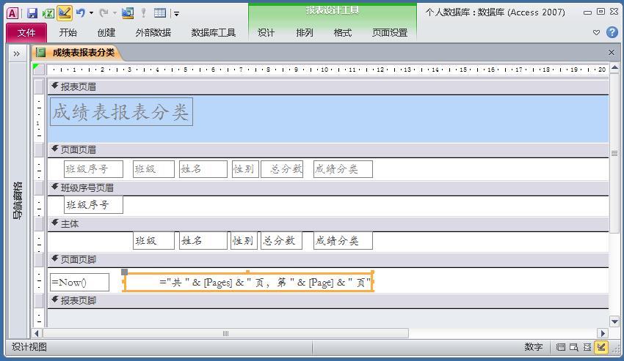Image resolution: width=624 pixels, height=361 pixels.
Task: Select the 班级 label in page header
Action: click(153, 169)
